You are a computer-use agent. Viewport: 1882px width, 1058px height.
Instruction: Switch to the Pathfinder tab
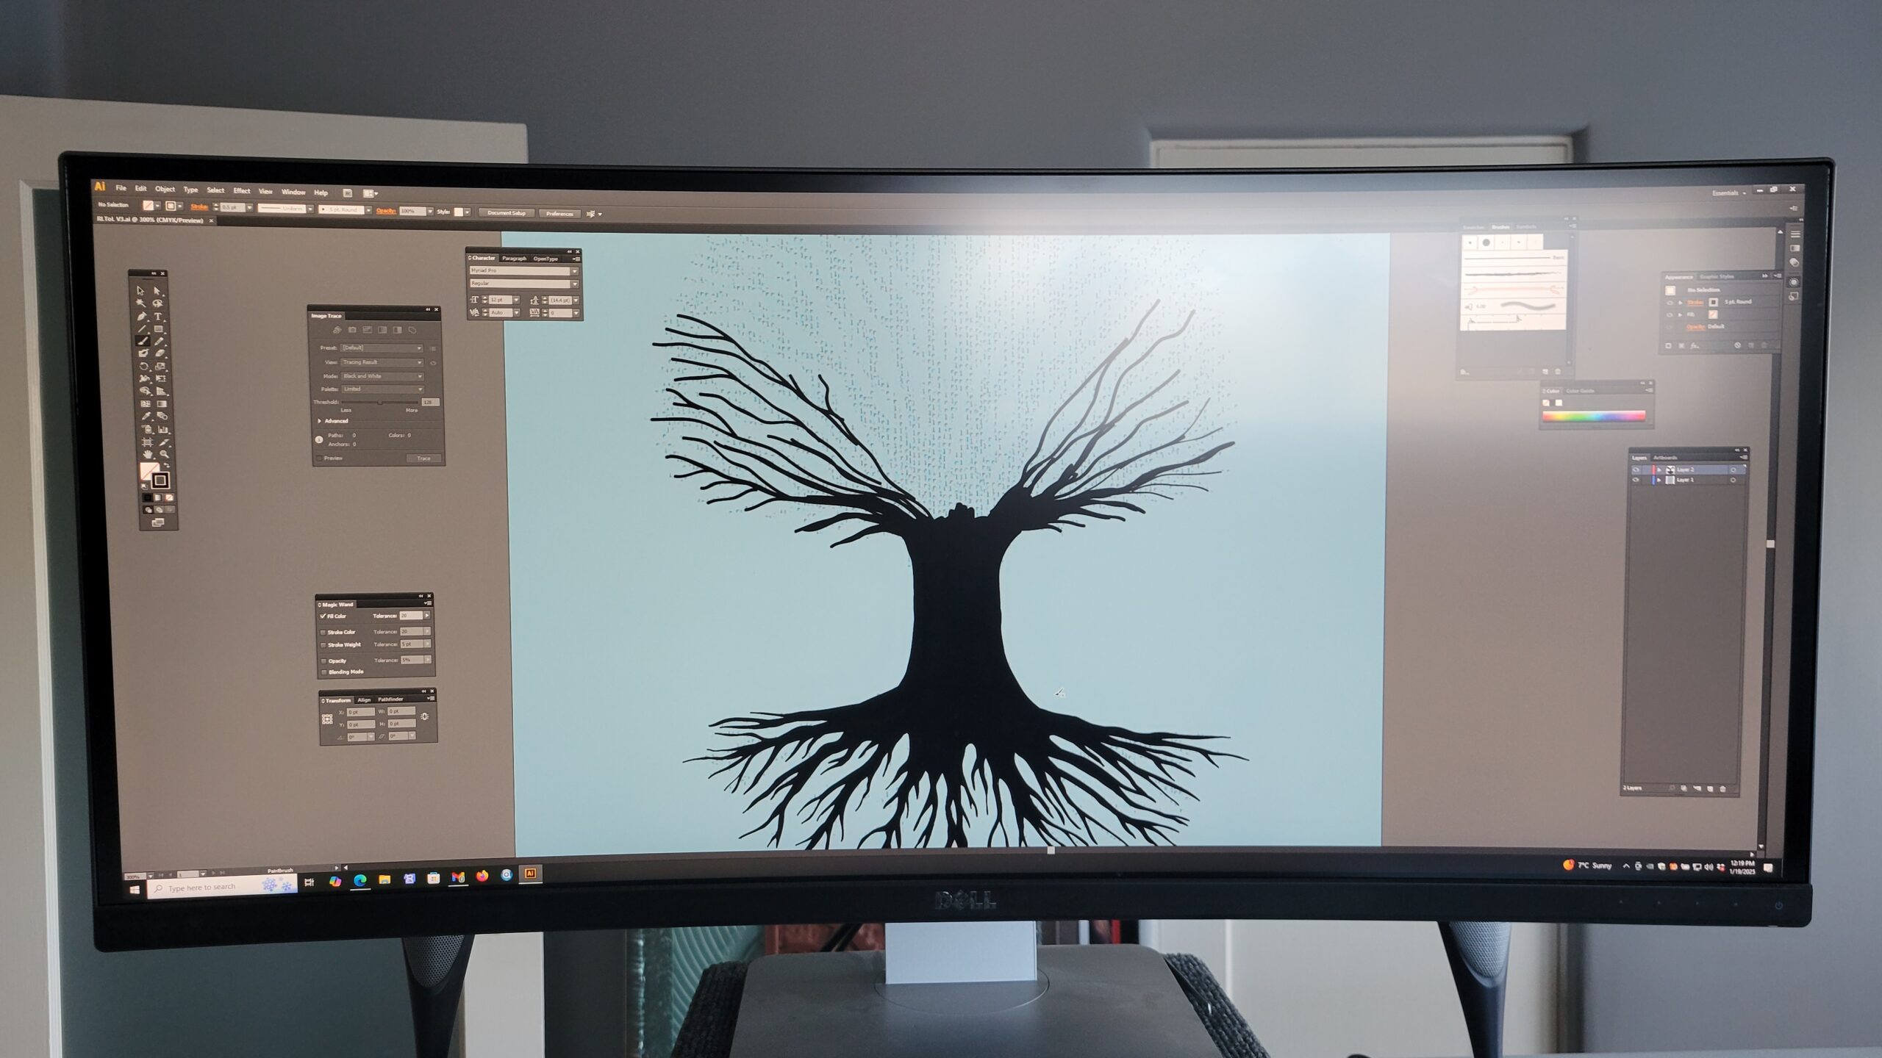(x=391, y=699)
